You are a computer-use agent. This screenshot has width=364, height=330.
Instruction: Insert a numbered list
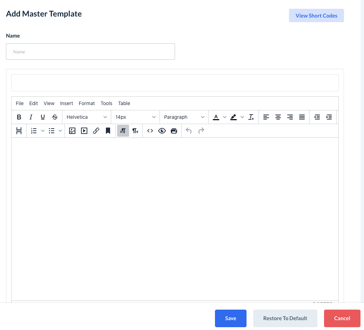tap(34, 131)
